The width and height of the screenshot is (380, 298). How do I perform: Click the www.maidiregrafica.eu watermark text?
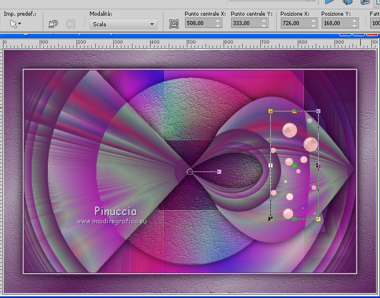(111, 221)
